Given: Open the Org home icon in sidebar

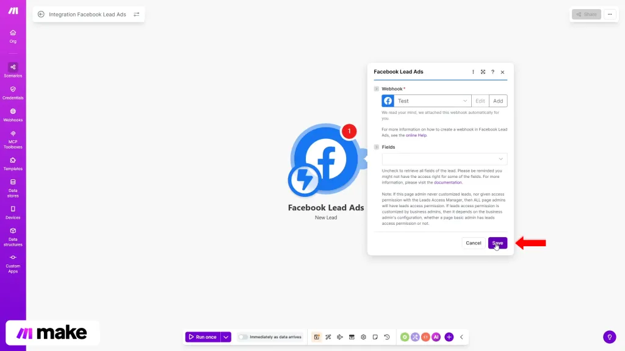Looking at the screenshot, I should pyautogui.click(x=13, y=36).
